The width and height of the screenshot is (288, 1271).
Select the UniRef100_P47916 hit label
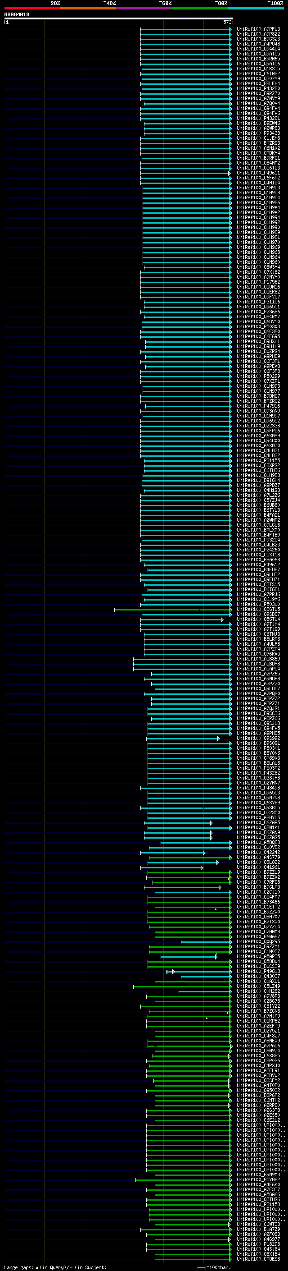[258, 406]
